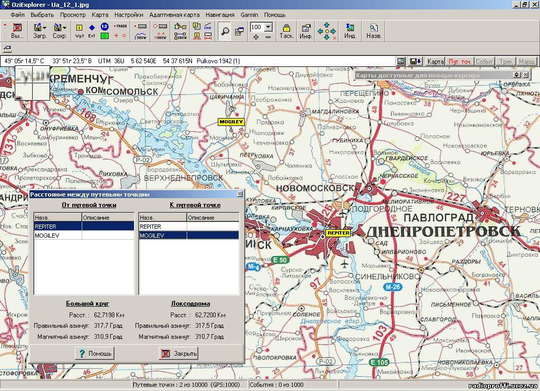
Task: Click the waypoint list icon
Action: click(197, 26)
